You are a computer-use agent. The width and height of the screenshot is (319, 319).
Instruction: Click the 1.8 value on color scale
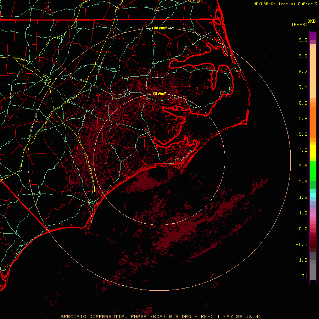point(303,197)
